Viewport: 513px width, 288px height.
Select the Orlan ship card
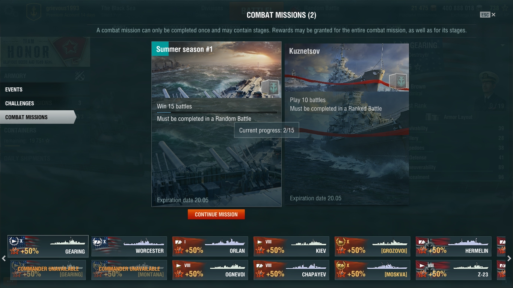210,246
